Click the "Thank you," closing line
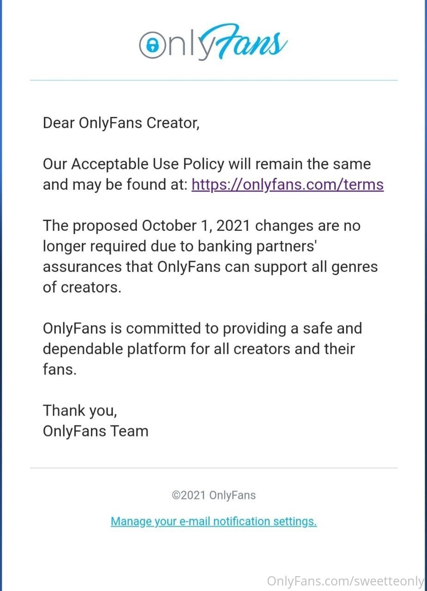Screen dimensions: 427x591 (79, 410)
